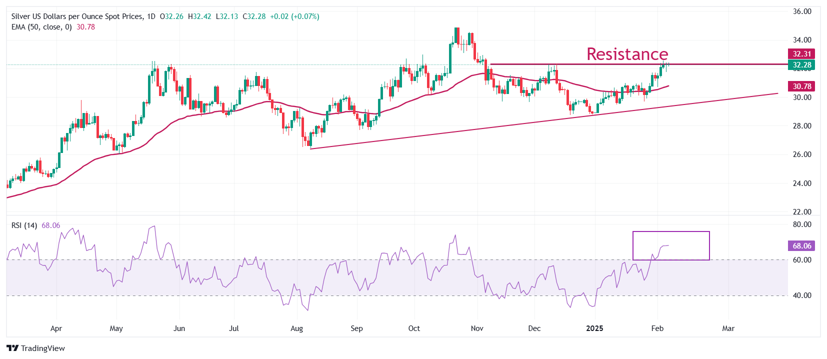Click the Nov label on time axis
Viewport: 827px width, 359px height.
(477, 328)
